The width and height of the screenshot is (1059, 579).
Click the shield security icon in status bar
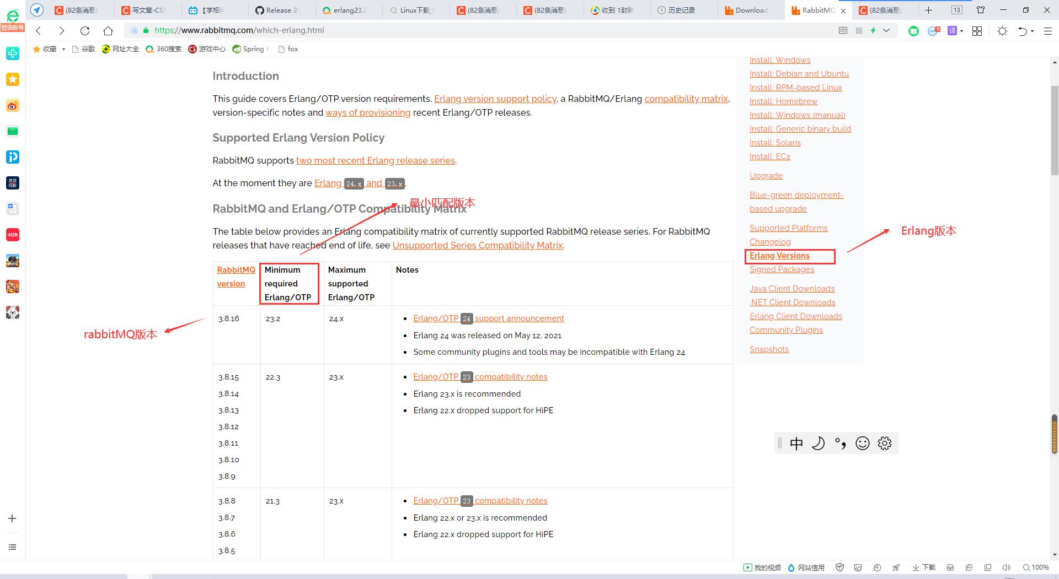(x=840, y=567)
